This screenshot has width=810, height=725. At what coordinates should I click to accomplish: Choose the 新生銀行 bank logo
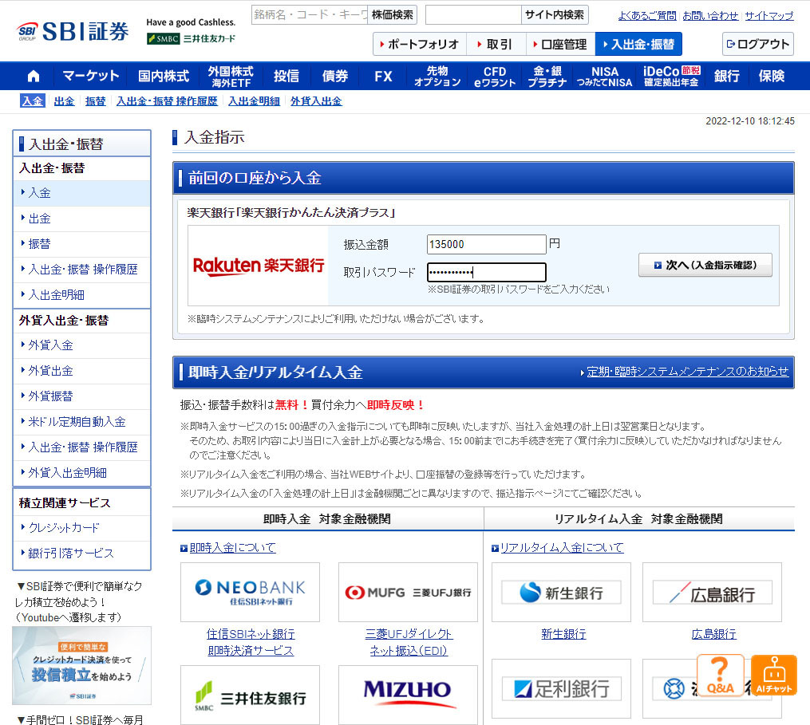click(561, 592)
